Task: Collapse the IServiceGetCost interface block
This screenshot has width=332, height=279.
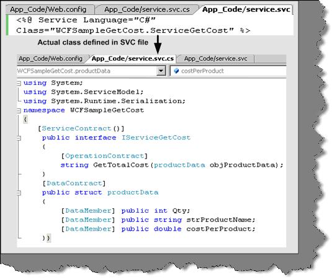Action: [x=19, y=138]
